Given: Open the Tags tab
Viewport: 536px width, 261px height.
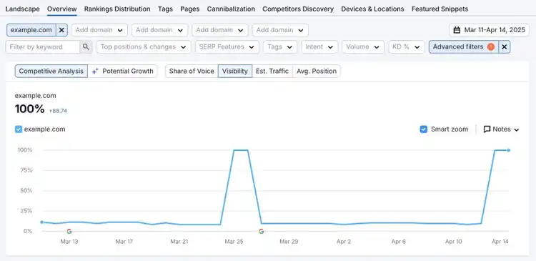Looking at the screenshot, I should [x=166, y=9].
